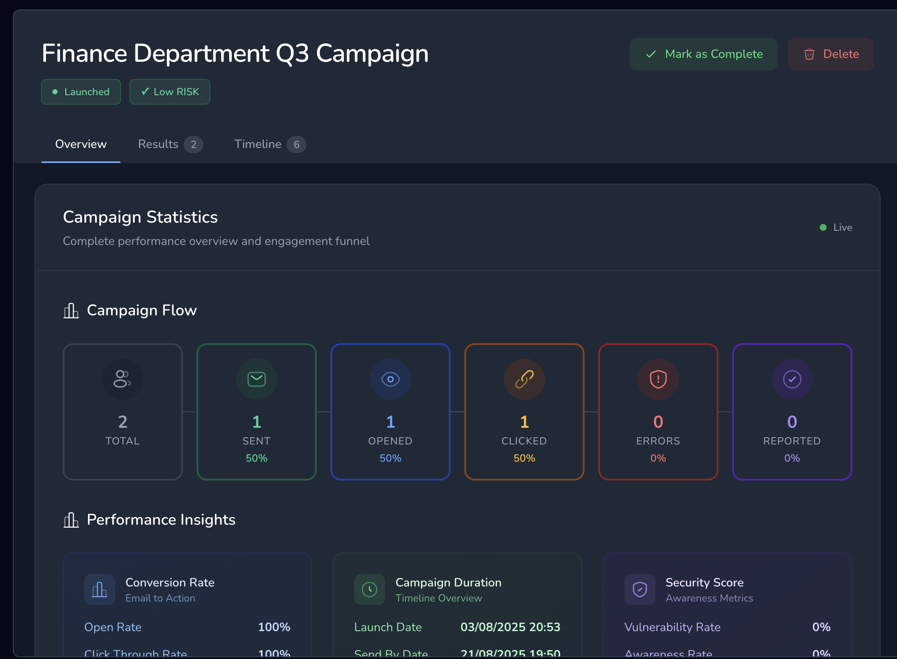Click the users icon in the TOTAL card

tap(122, 379)
